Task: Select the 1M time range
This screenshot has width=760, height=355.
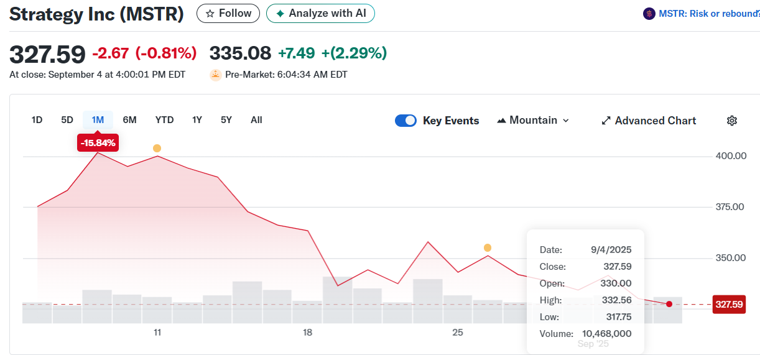Action: (98, 120)
